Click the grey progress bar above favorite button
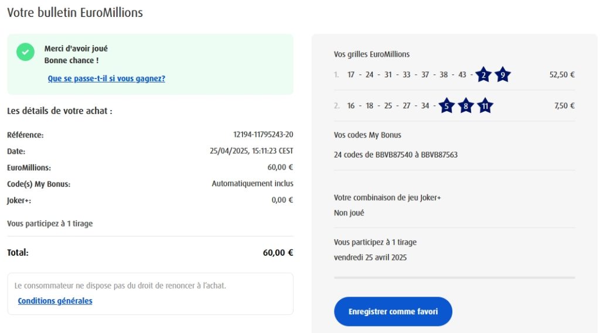Image resolution: width=600 pixels, height=333 pixels. pyautogui.click(x=454, y=277)
